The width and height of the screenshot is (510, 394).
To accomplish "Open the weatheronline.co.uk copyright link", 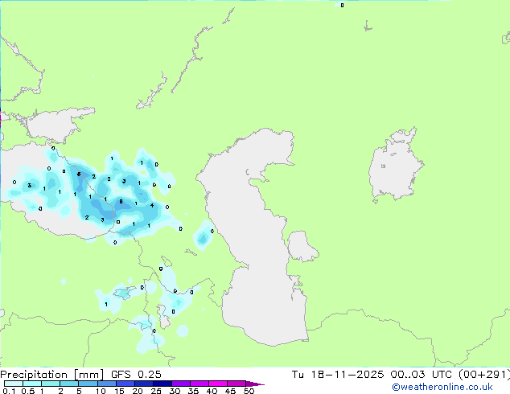I will (442, 387).
